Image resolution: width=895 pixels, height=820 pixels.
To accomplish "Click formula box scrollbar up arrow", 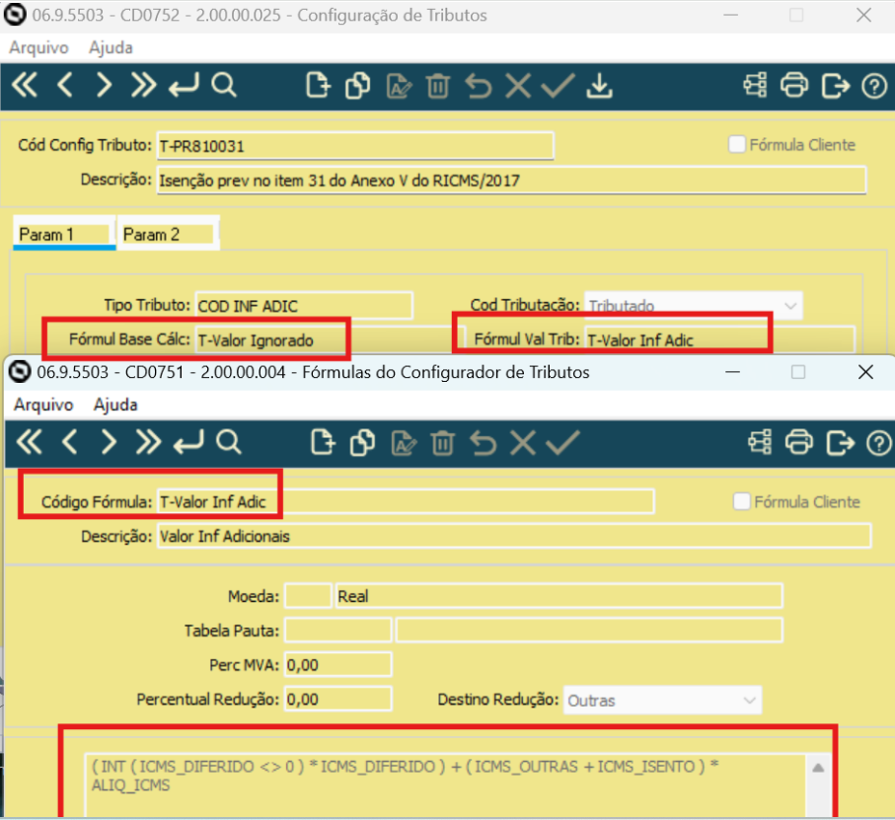I will 818,768.
